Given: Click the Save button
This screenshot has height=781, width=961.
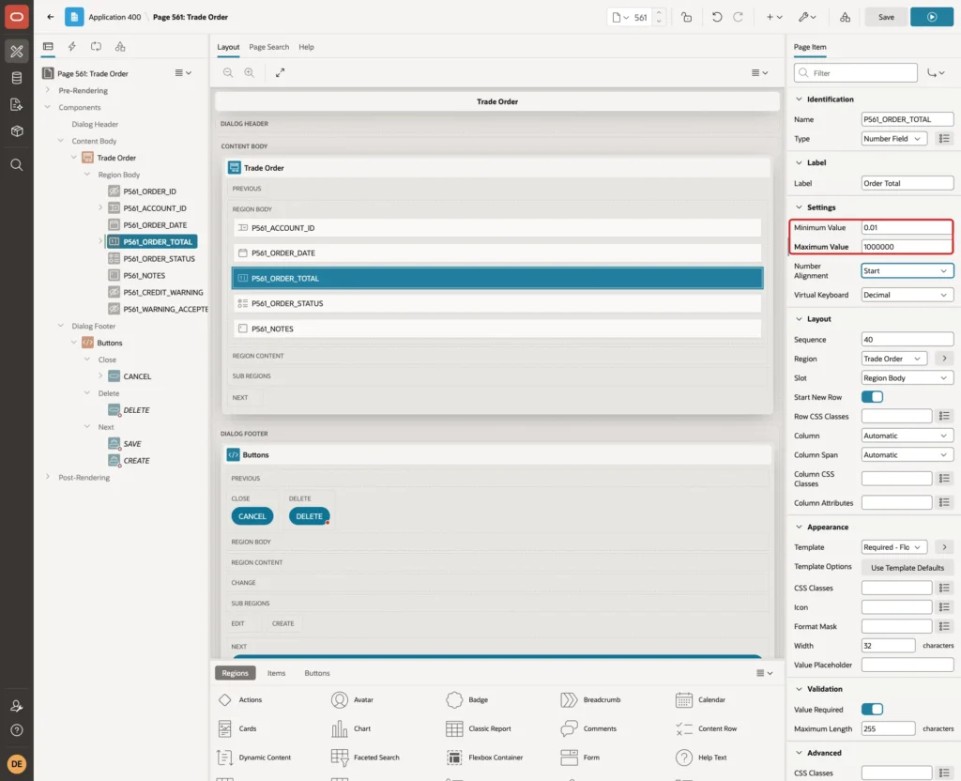Looking at the screenshot, I should tap(886, 17).
